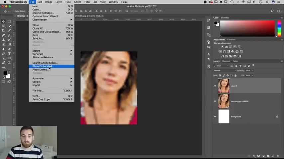This screenshot has height=159, width=284.
Task: Expand the Generate submenu
Action: click(52, 54)
